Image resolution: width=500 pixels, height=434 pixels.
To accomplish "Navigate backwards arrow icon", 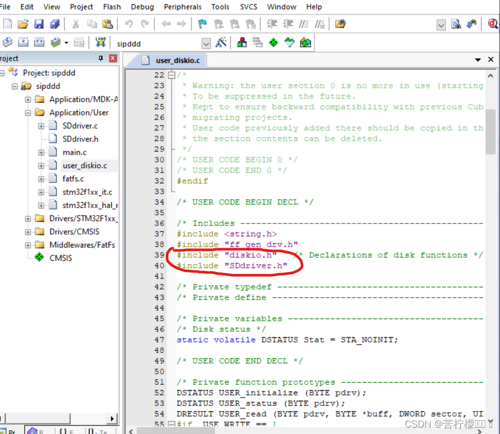I will [x=166, y=24].
